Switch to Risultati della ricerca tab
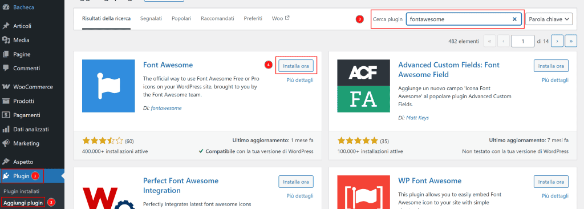584x209 pixels. coord(106,18)
